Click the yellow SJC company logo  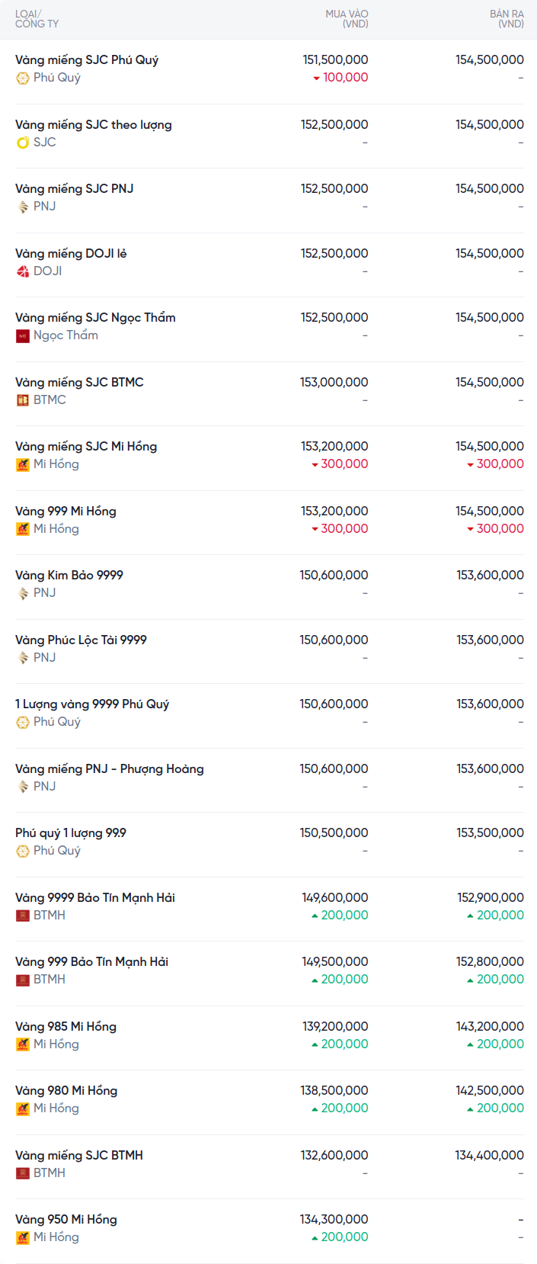click(x=23, y=143)
